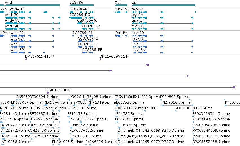Select the Oat-PA protein
Image resolution: width=240 pixels, height=146 pixels.
click(x=121, y=33)
